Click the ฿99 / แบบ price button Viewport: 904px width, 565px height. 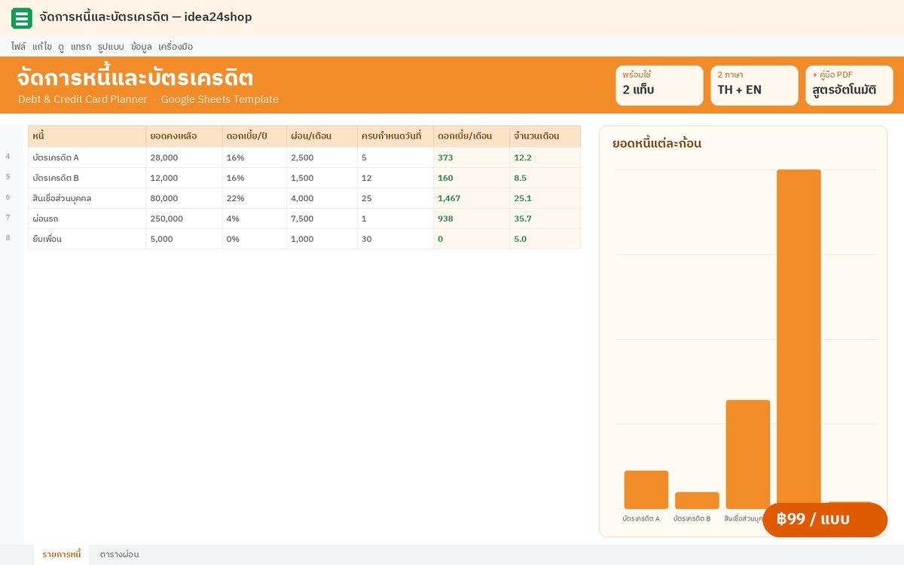click(x=825, y=520)
